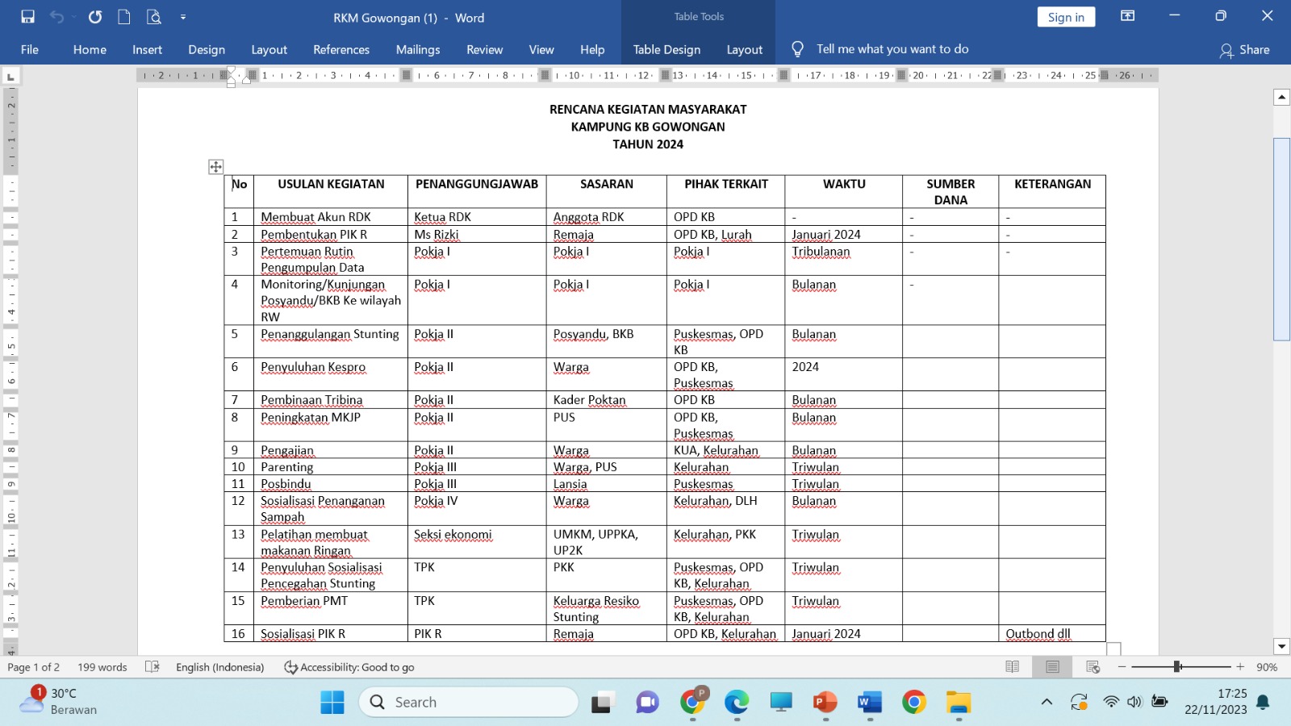Click the zoom slider handle
The image size is (1291, 726).
(1177, 666)
